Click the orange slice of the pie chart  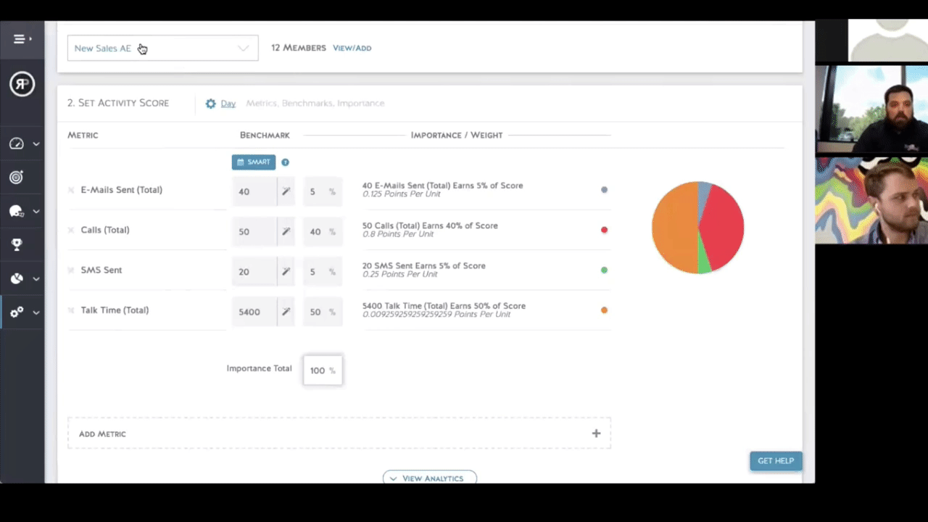[674, 228]
